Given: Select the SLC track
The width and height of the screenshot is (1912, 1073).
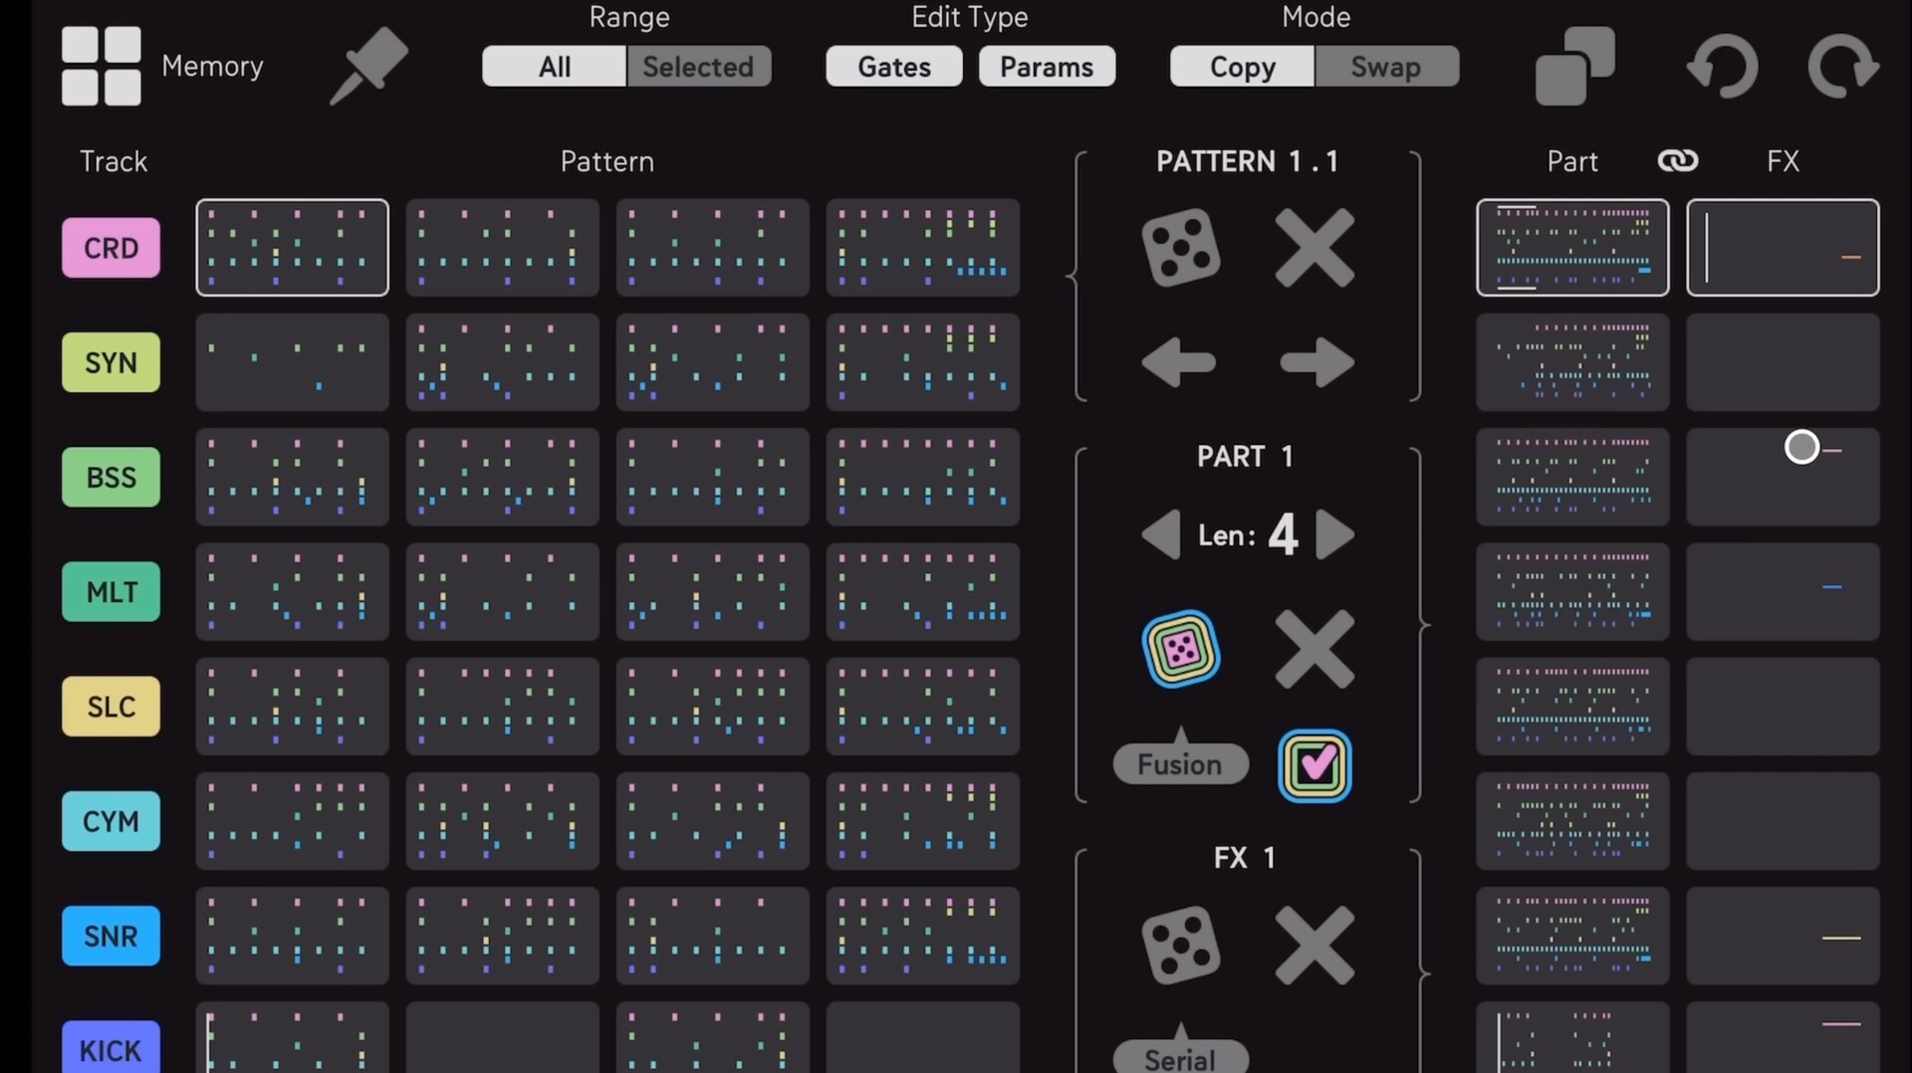Looking at the screenshot, I should 111,707.
